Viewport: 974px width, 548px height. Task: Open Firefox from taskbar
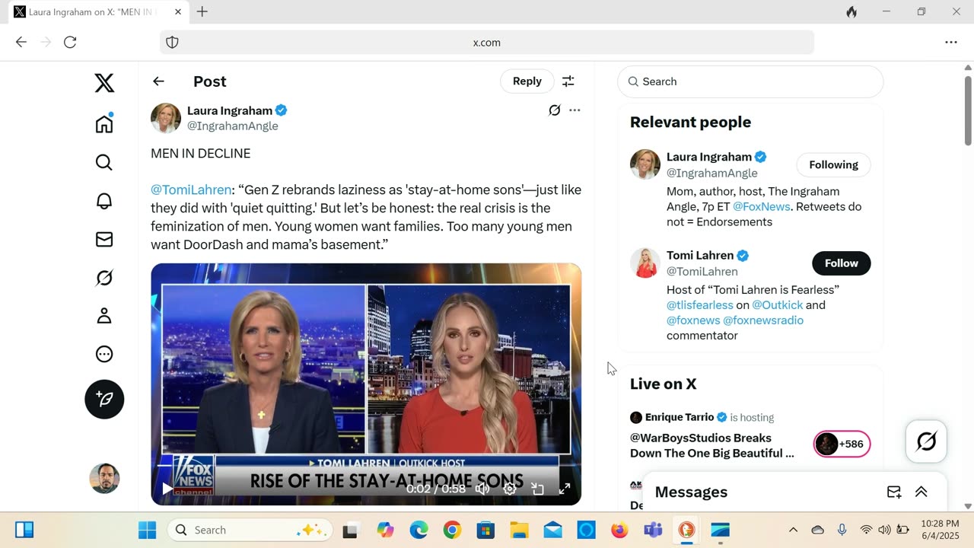[x=619, y=530]
